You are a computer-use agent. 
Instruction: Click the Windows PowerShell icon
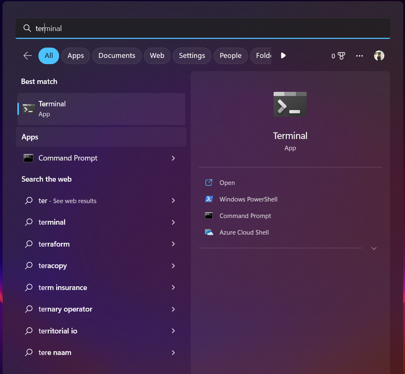pyautogui.click(x=209, y=199)
